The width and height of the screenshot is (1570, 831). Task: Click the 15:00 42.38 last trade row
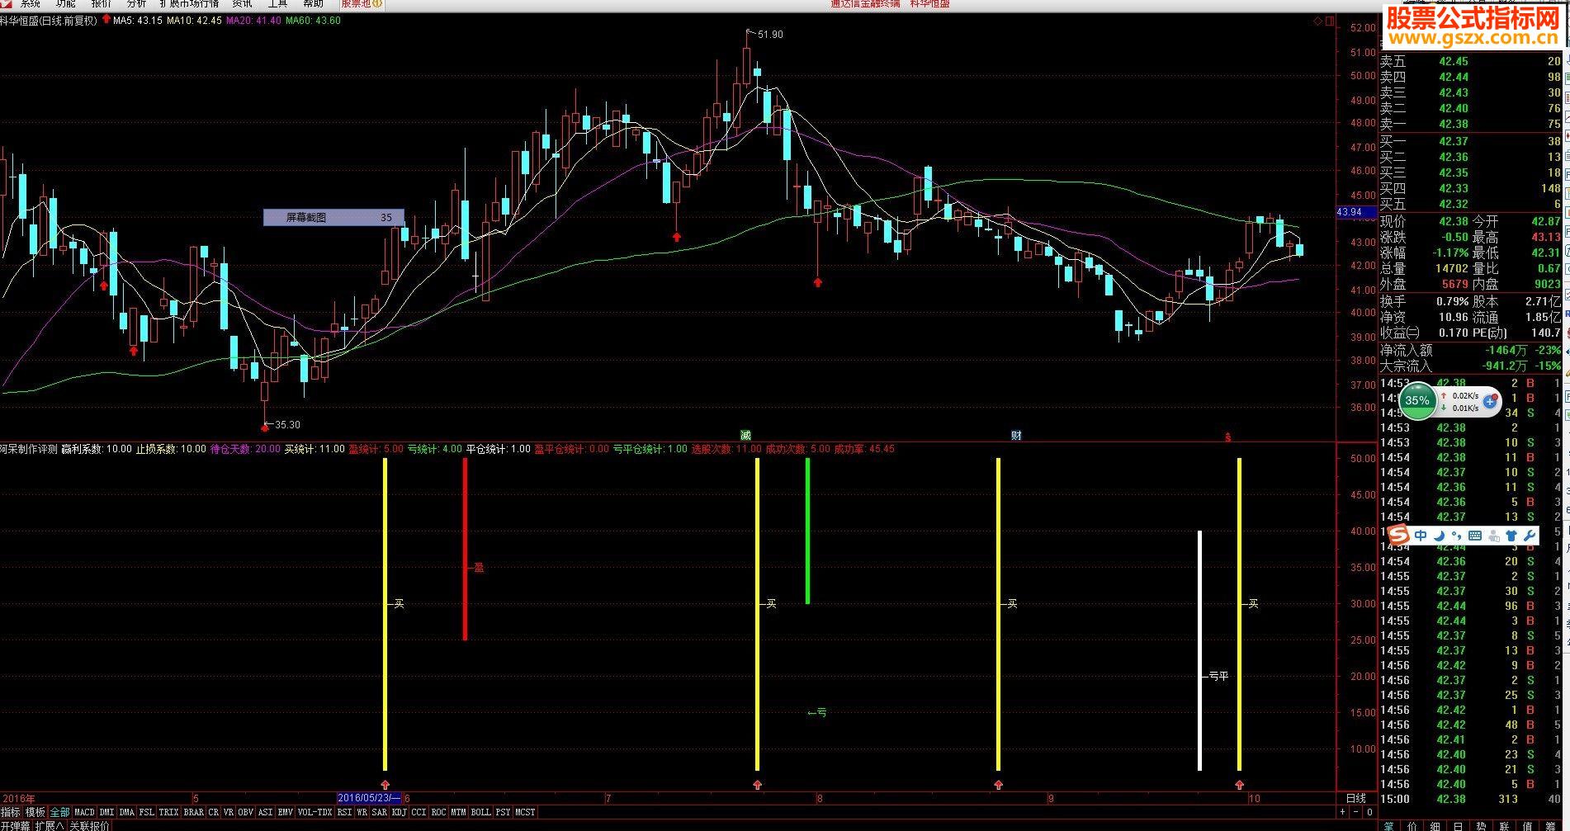(x=1470, y=799)
